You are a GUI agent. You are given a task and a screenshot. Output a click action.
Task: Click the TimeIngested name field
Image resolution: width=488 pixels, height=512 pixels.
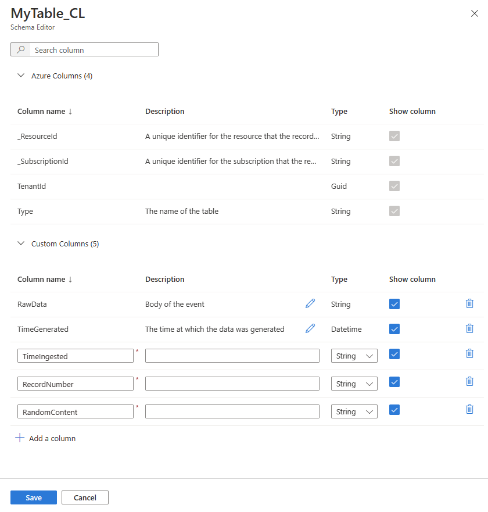click(76, 356)
